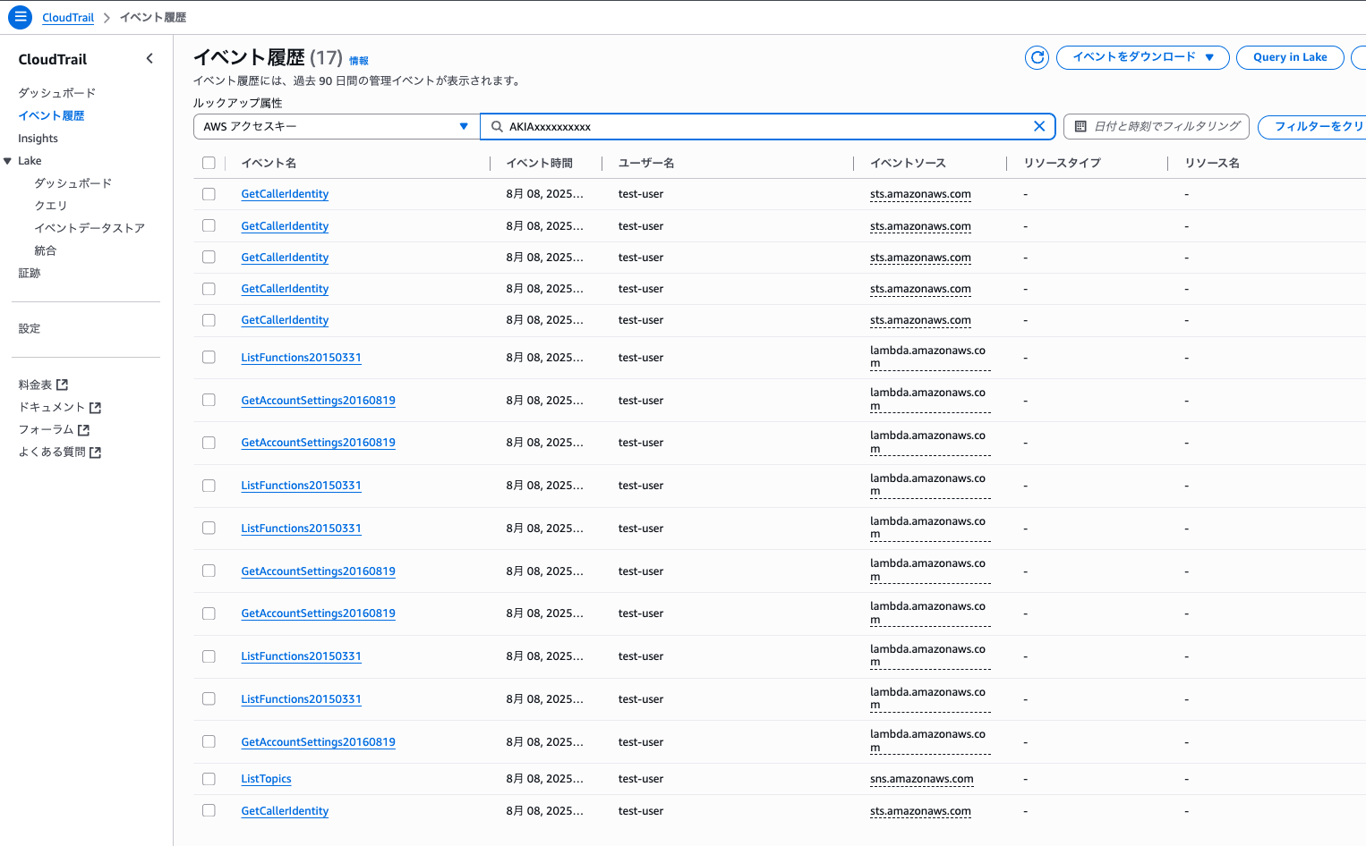Check the first GetCallerIdentity row checkbox
Screen dimensions: 1366x846
pyautogui.click(x=209, y=193)
